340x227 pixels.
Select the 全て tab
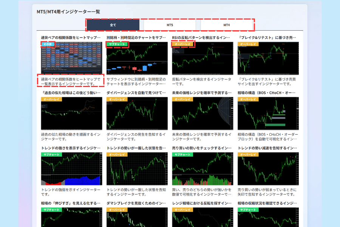tap(113, 25)
